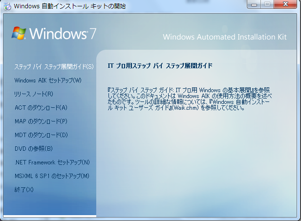This screenshot has height=221, width=301.
Task: Click the Windows 7 flag logo
Action: 19,33
